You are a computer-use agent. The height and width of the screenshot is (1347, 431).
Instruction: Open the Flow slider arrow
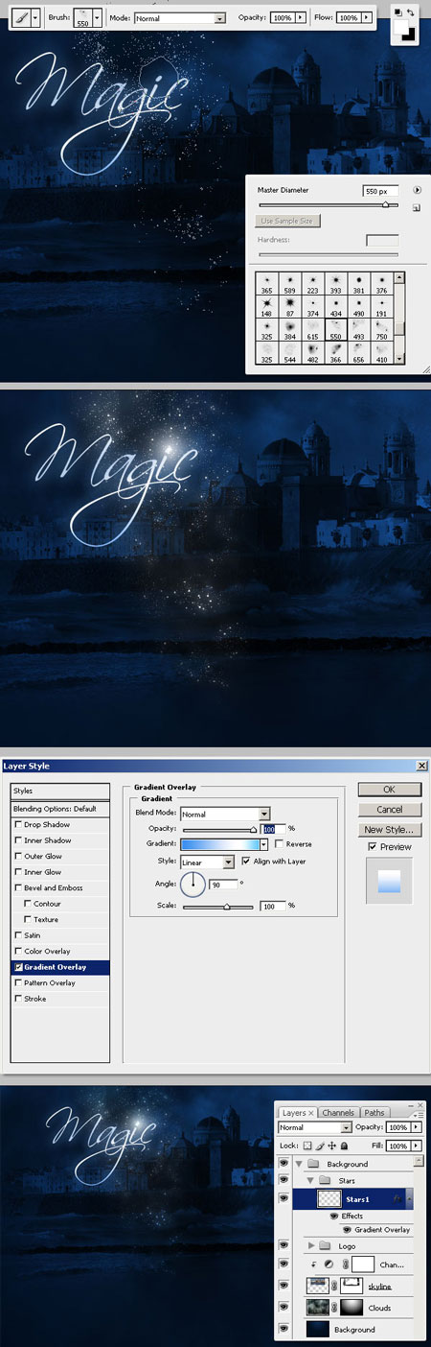(x=368, y=18)
